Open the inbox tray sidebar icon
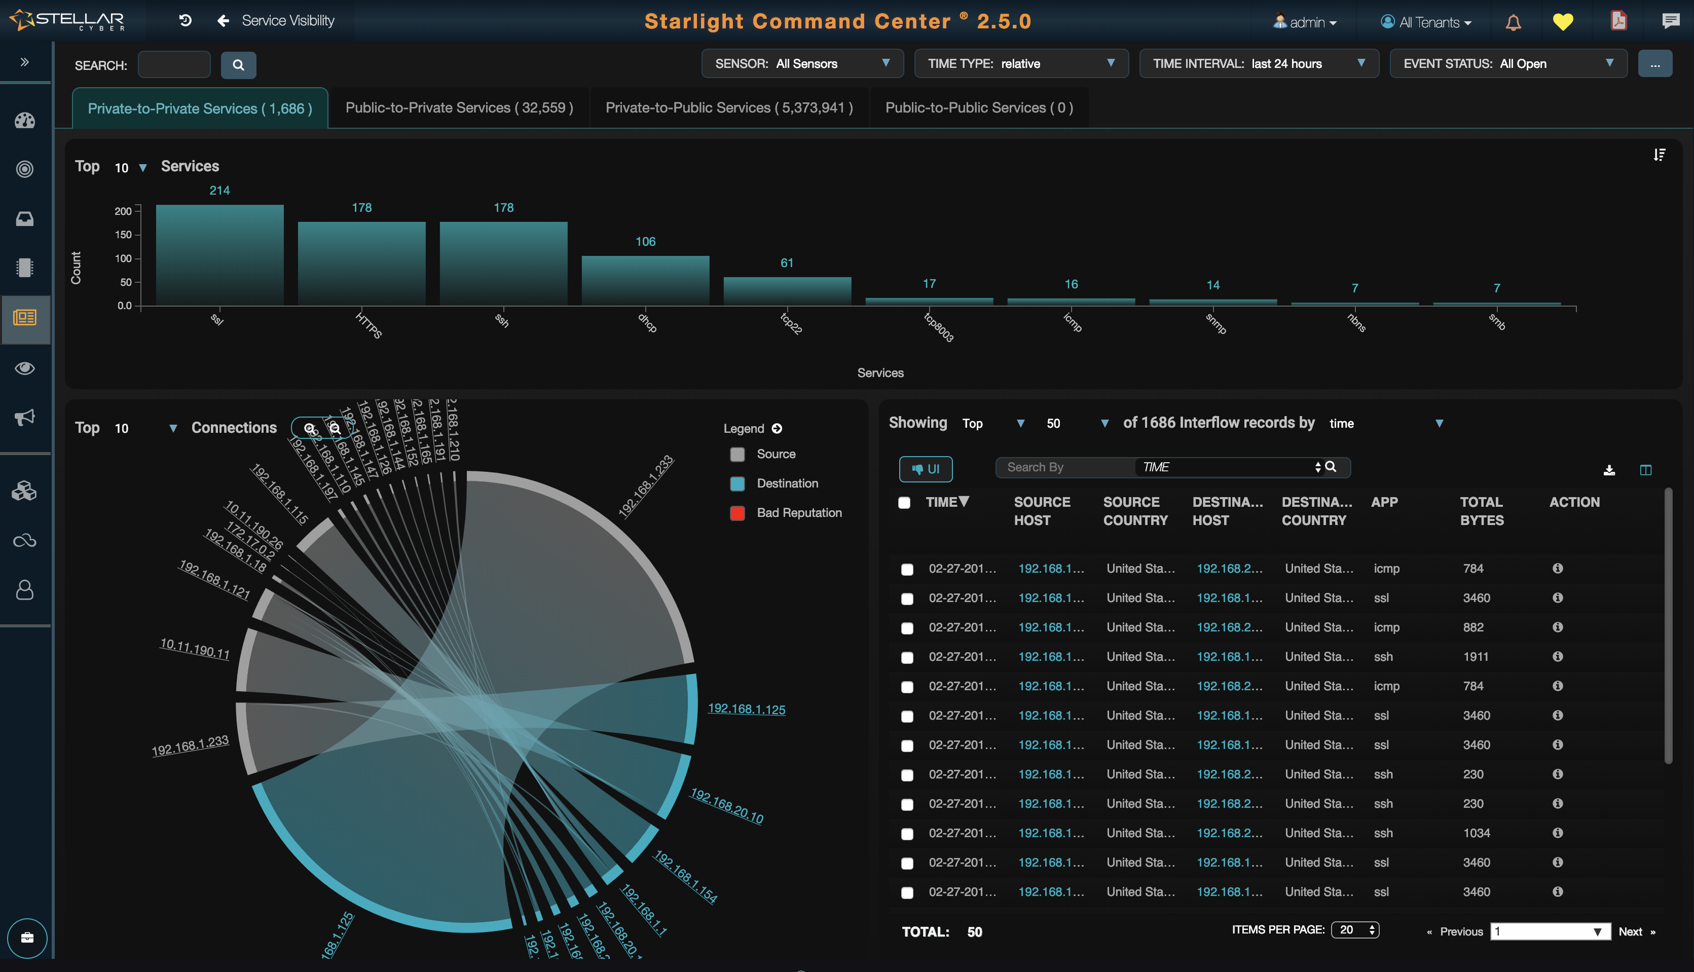The width and height of the screenshot is (1694, 972). tap(25, 218)
